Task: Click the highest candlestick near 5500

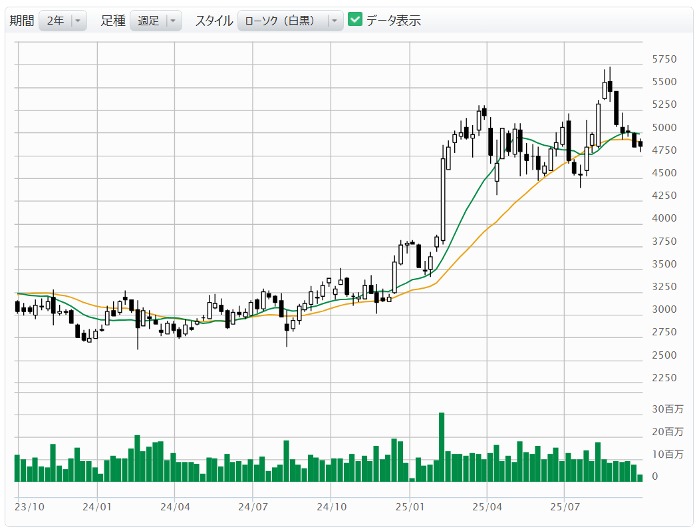Action: (x=609, y=87)
